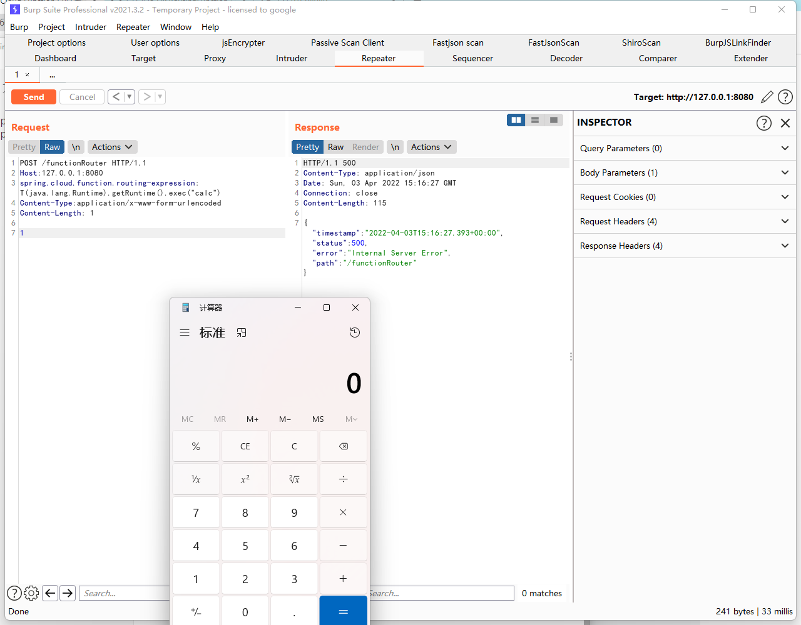Open back history dropdown arrow
801x625 pixels.
pyautogui.click(x=129, y=97)
